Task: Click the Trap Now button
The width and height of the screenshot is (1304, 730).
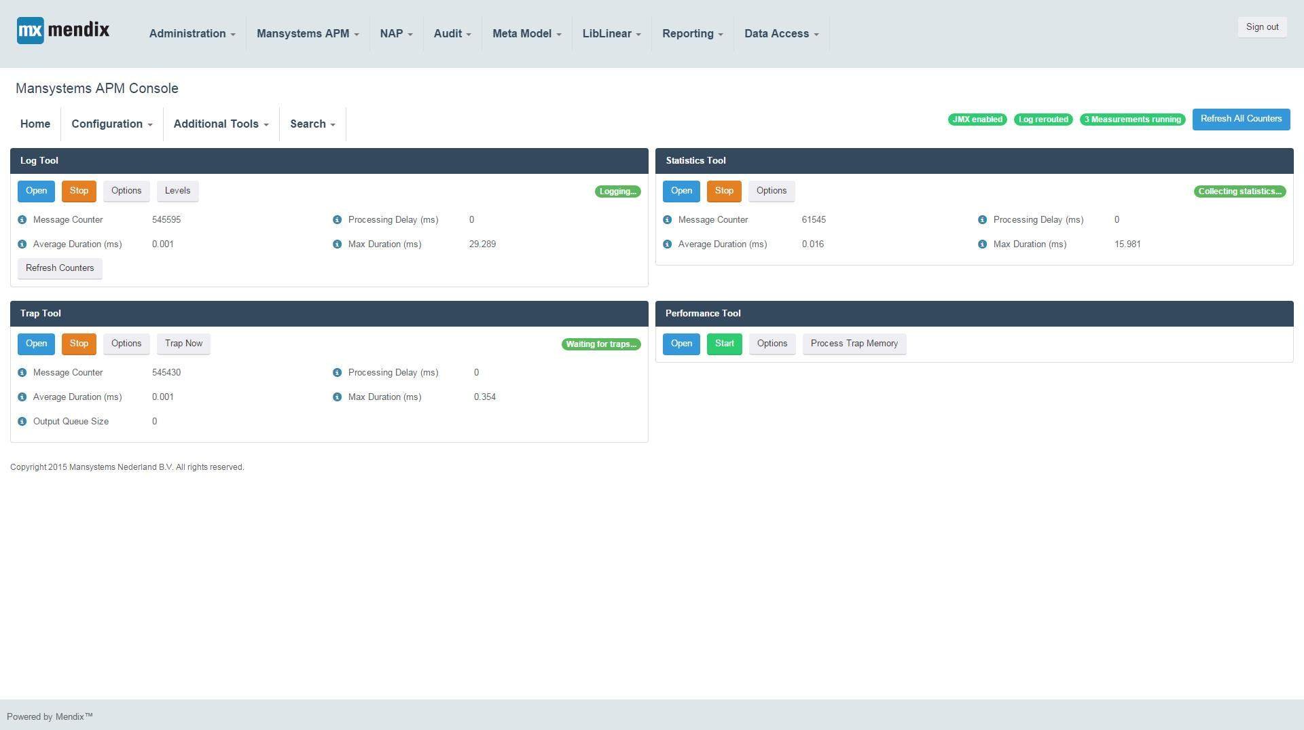Action: pos(183,344)
